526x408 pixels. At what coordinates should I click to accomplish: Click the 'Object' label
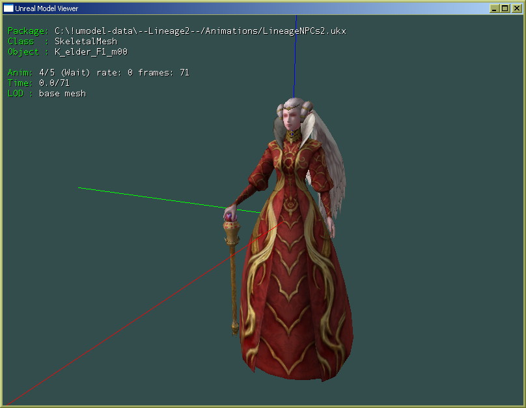[23, 52]
